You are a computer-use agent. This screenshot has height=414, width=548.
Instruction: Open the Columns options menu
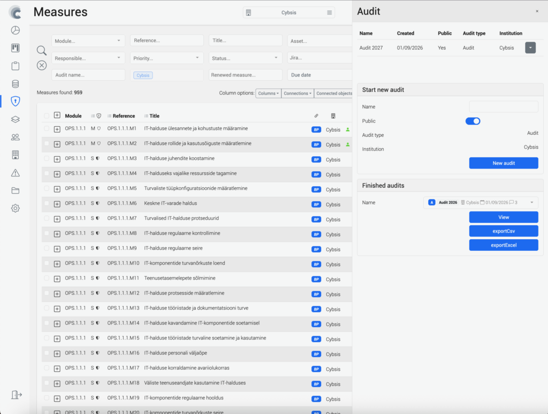pyautogui.click(x=268, y=93)
